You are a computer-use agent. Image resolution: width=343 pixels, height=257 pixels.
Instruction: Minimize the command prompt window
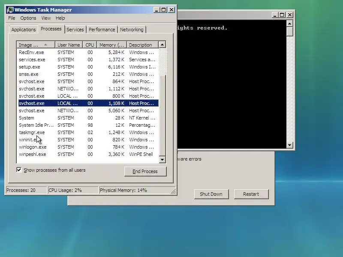click(275, 15)
